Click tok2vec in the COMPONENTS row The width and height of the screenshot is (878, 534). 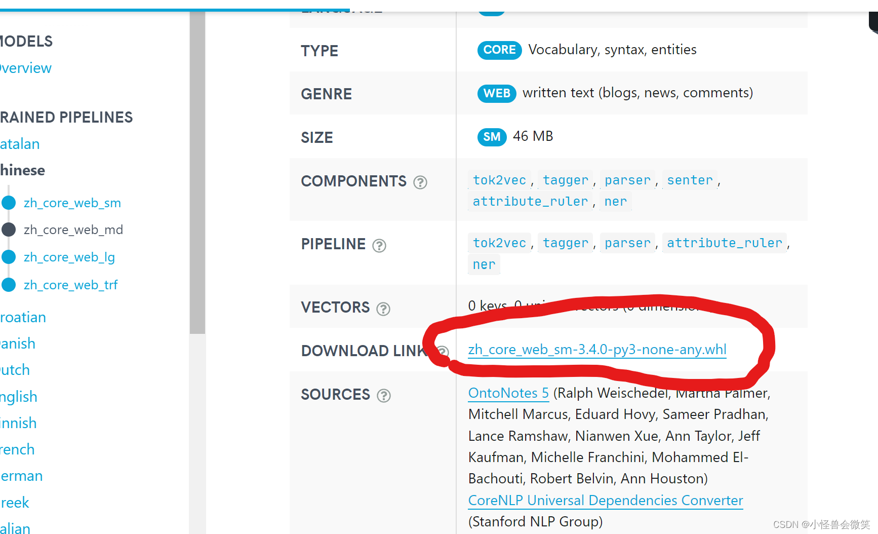499,180
